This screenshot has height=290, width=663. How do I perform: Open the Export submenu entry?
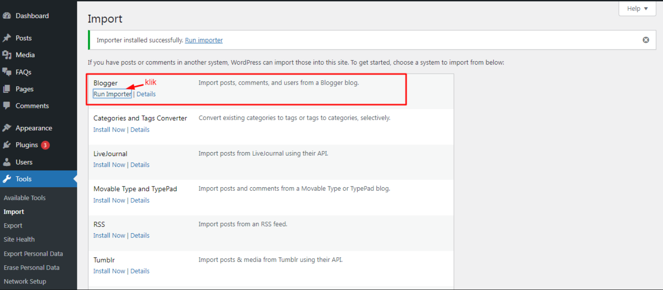(13, 225)
